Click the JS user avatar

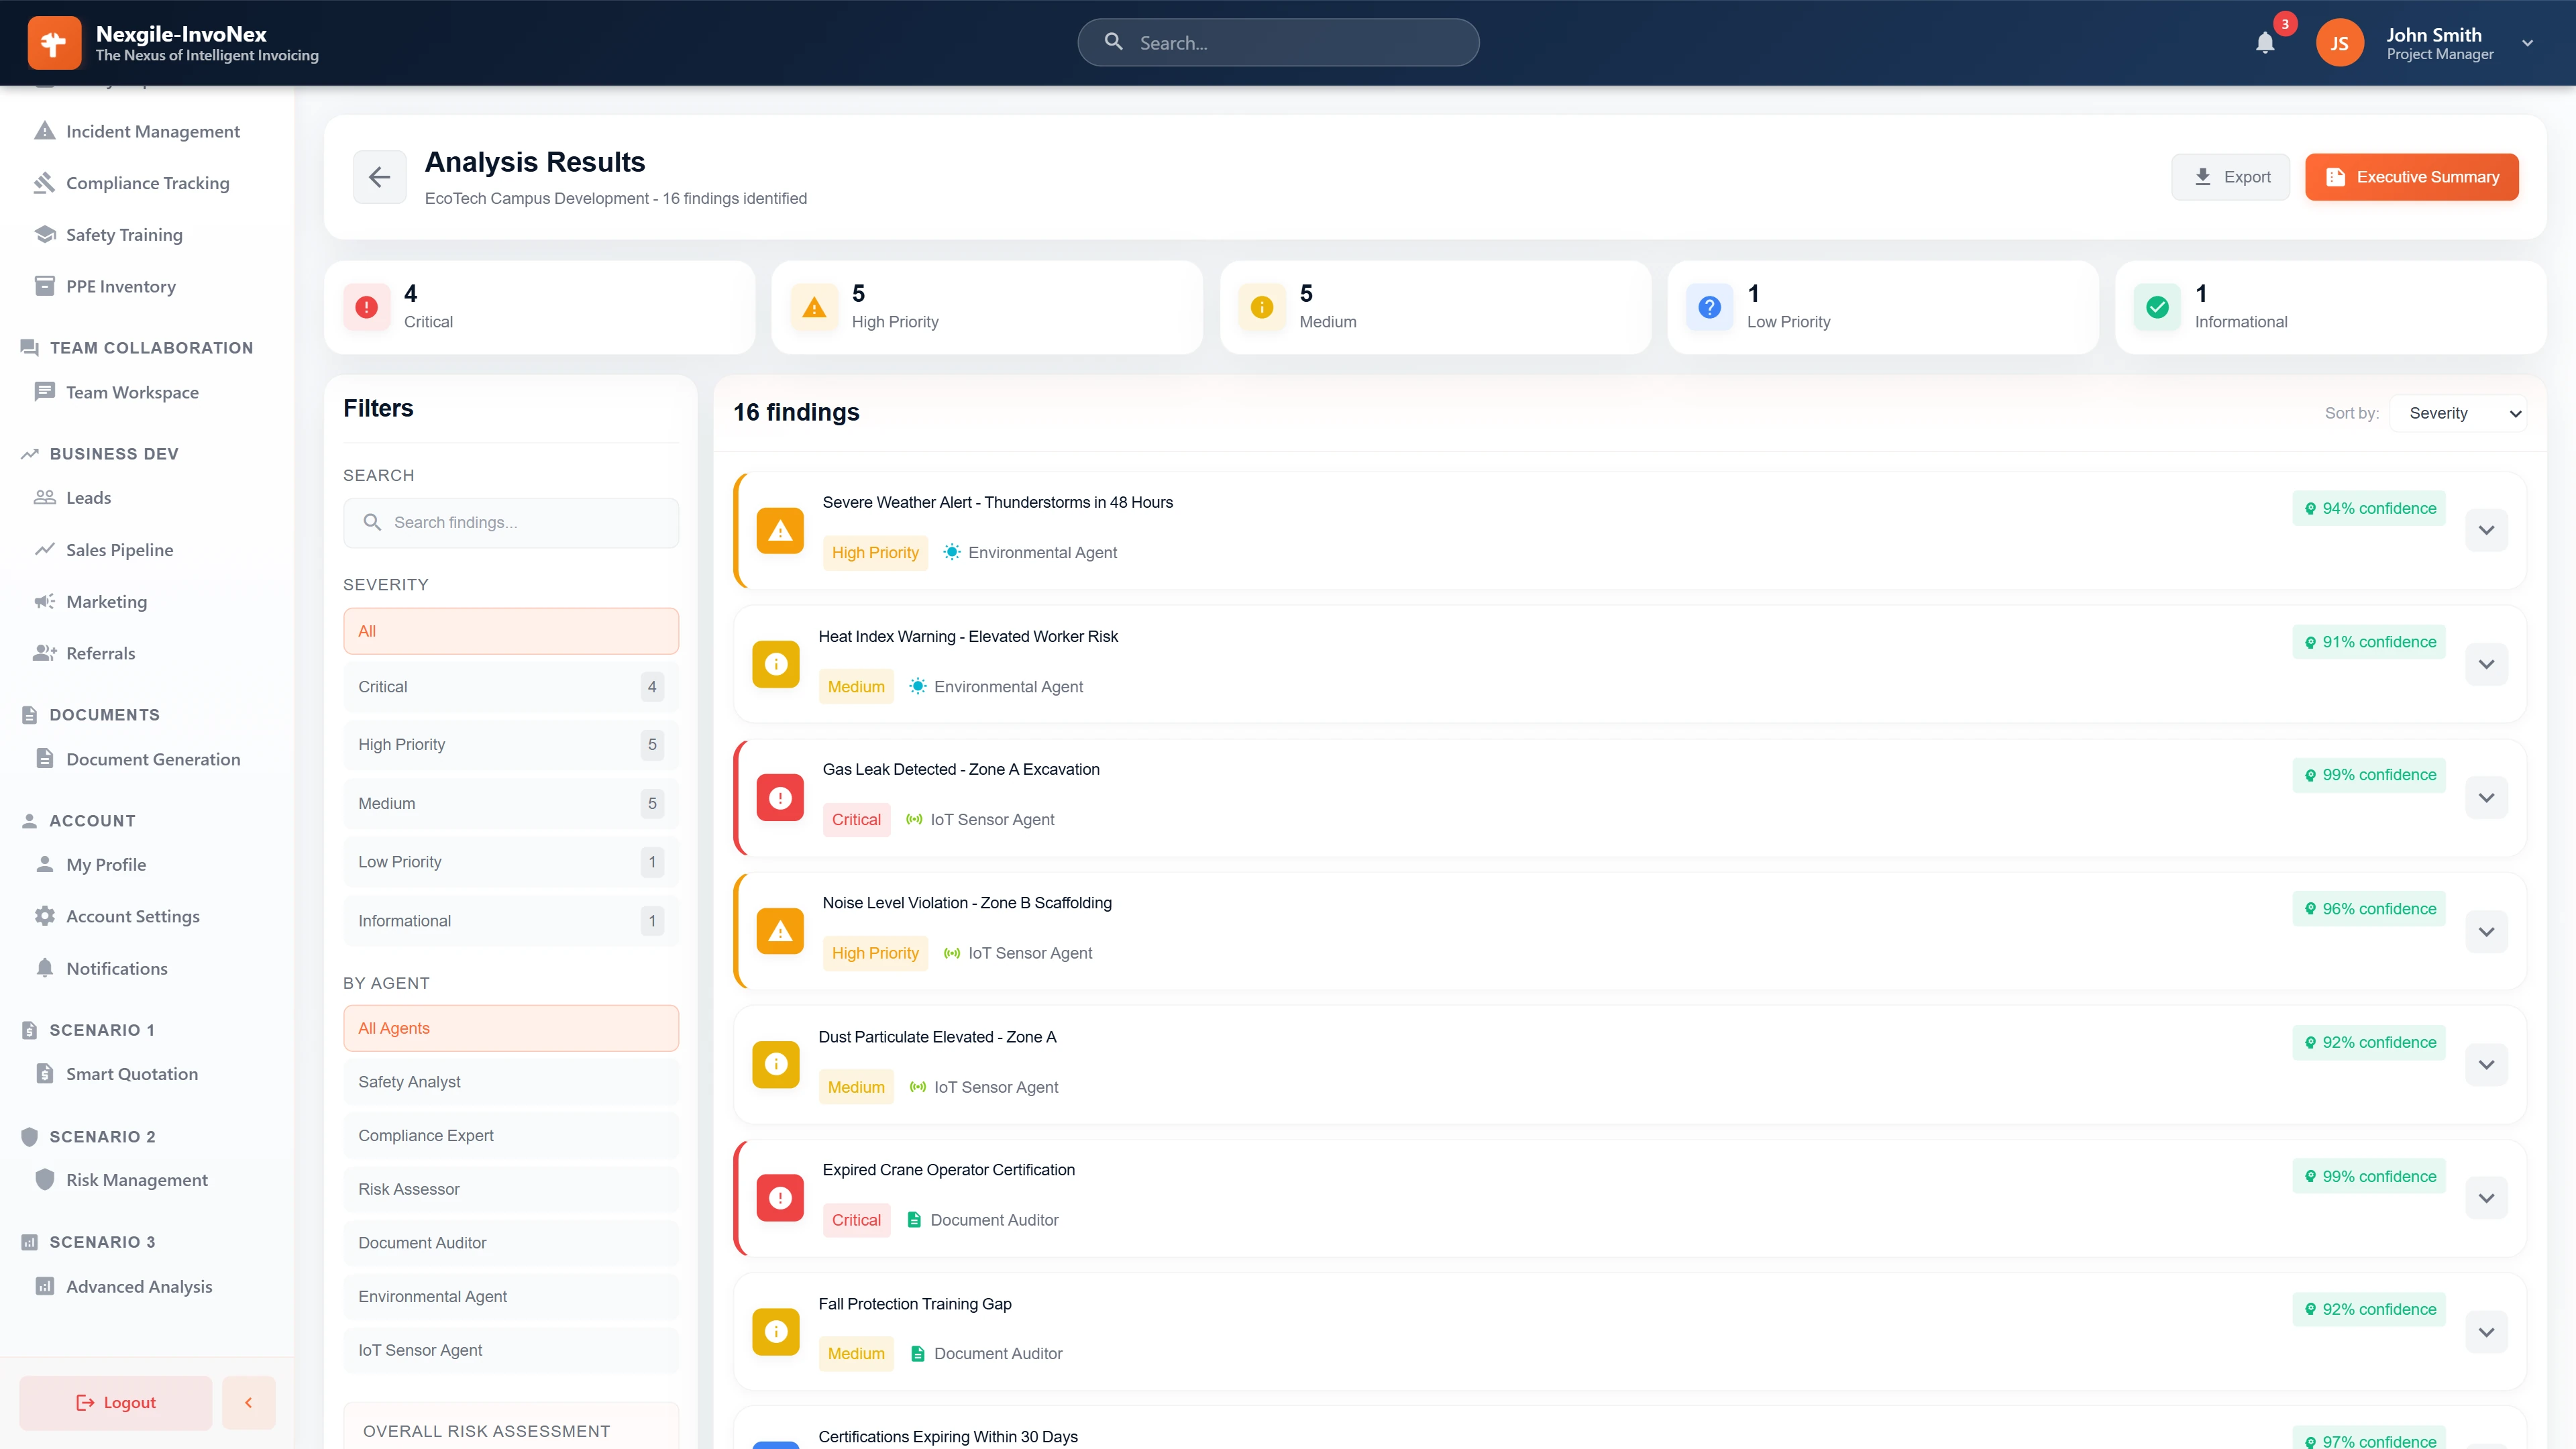click(2339, 43)
